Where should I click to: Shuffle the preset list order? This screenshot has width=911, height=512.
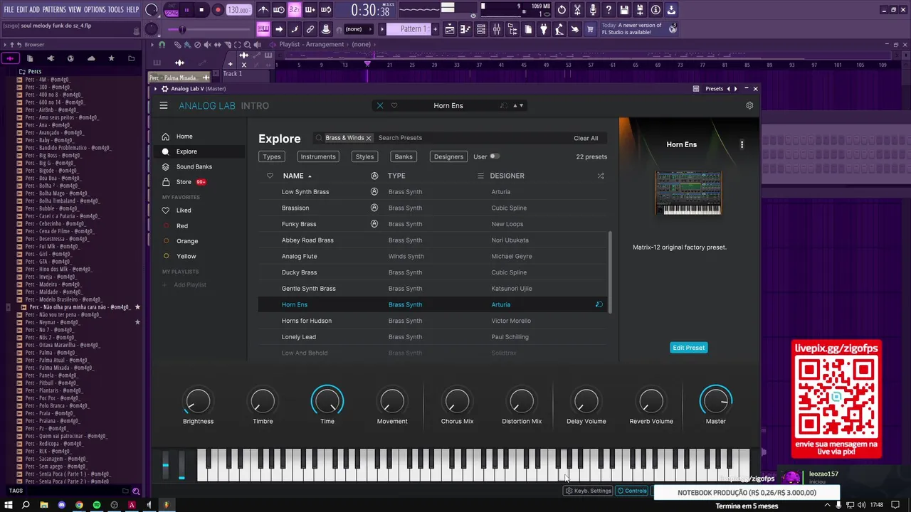click(x=601, y=176)
